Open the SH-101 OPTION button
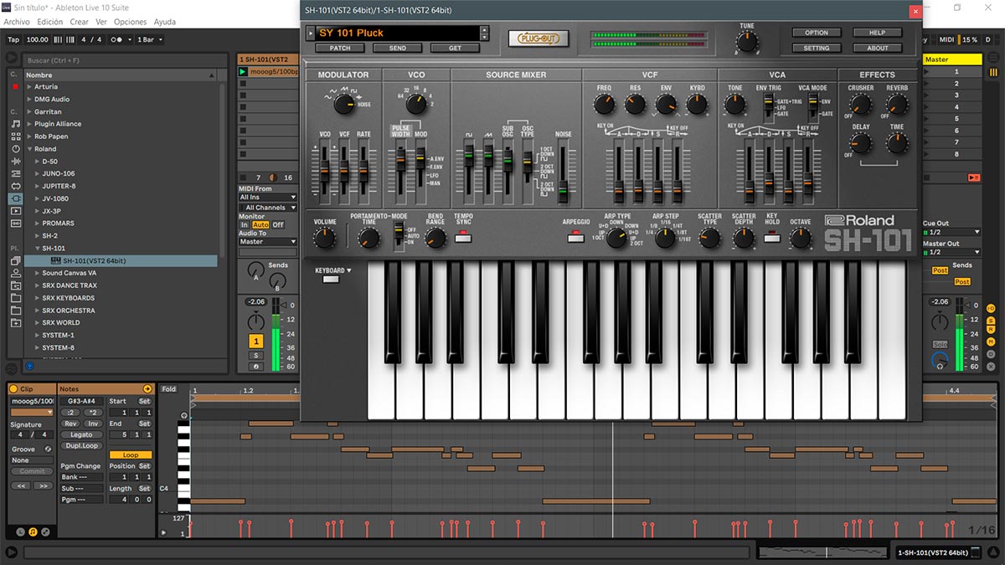 [817, 33]
